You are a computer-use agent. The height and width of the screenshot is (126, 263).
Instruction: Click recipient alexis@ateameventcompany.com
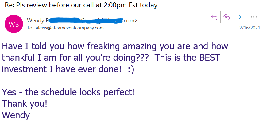70,28
